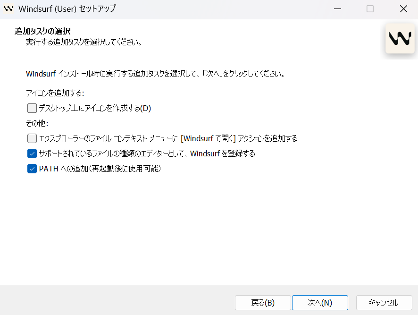Click the 'Windsurf (User) セットアップ' title text
This screenshot has height=315, width=418.
pyautogui.click(x=67, y=9)
